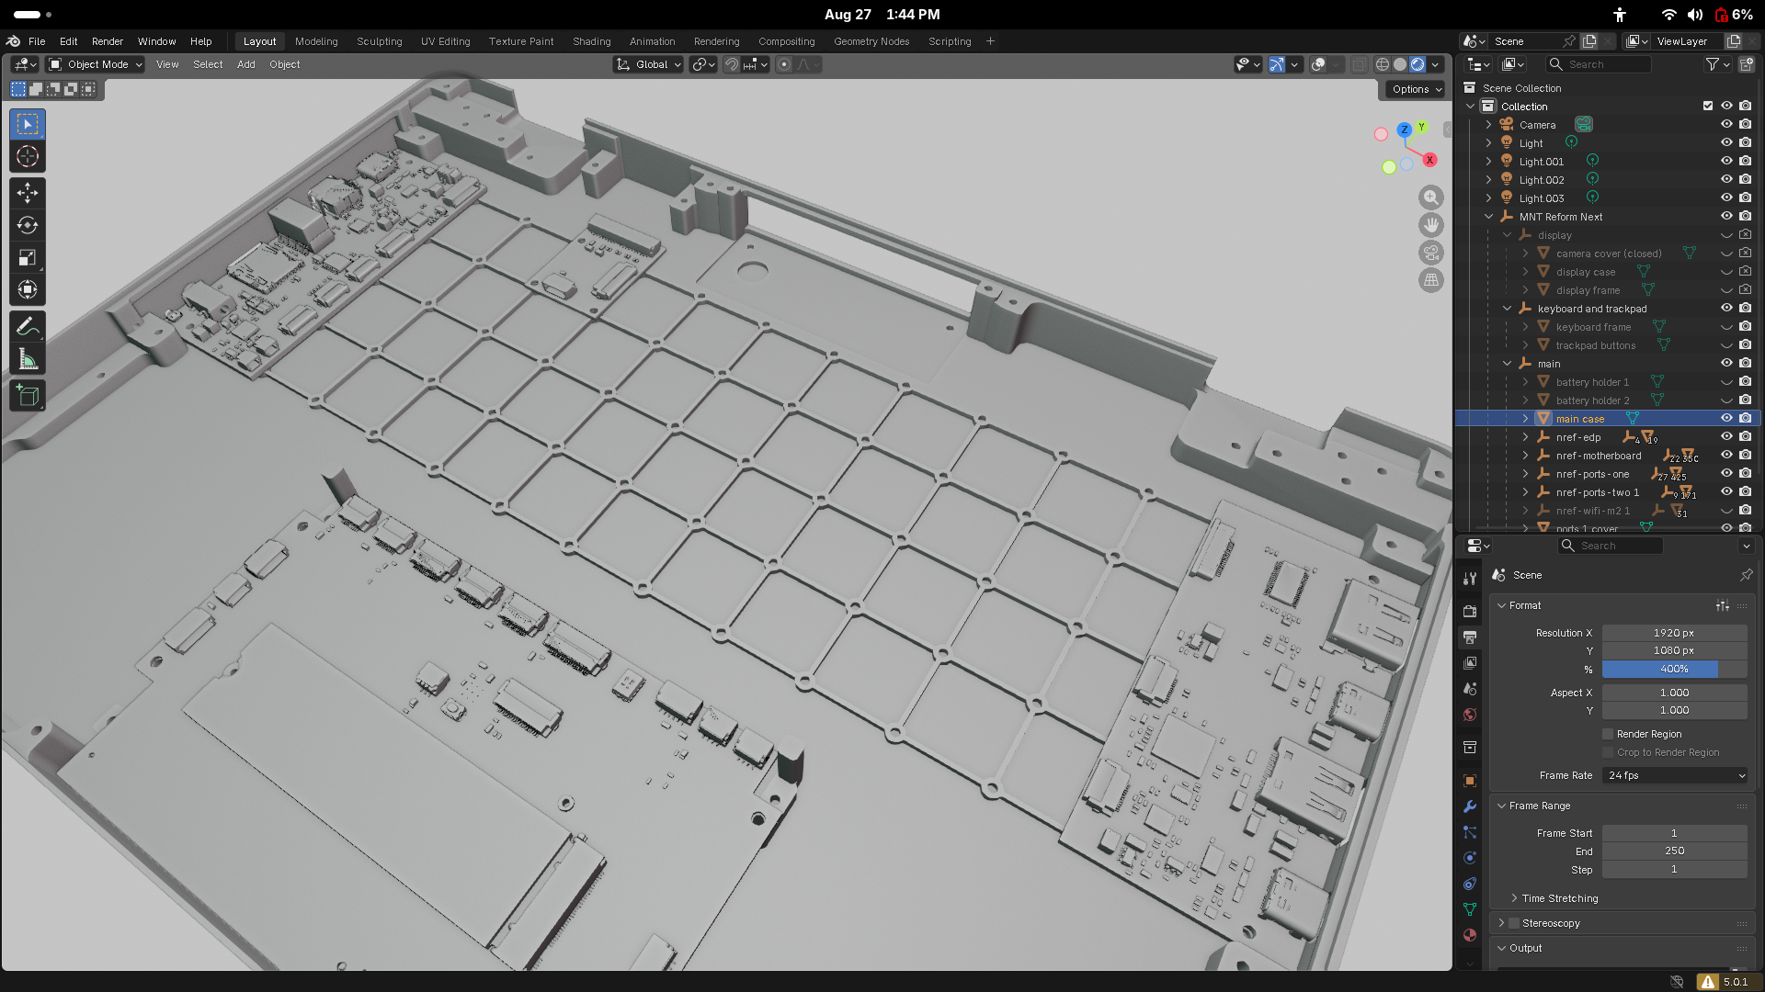Image resolution: width=1765 pixels, height=992 pixels.
Task: Select the Move tool in toolbar
Action: 28,193
